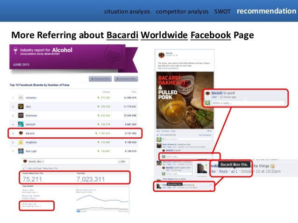
Task: Click the Bacardi avatar in insights panel header
Action: (x=25, y=161)
